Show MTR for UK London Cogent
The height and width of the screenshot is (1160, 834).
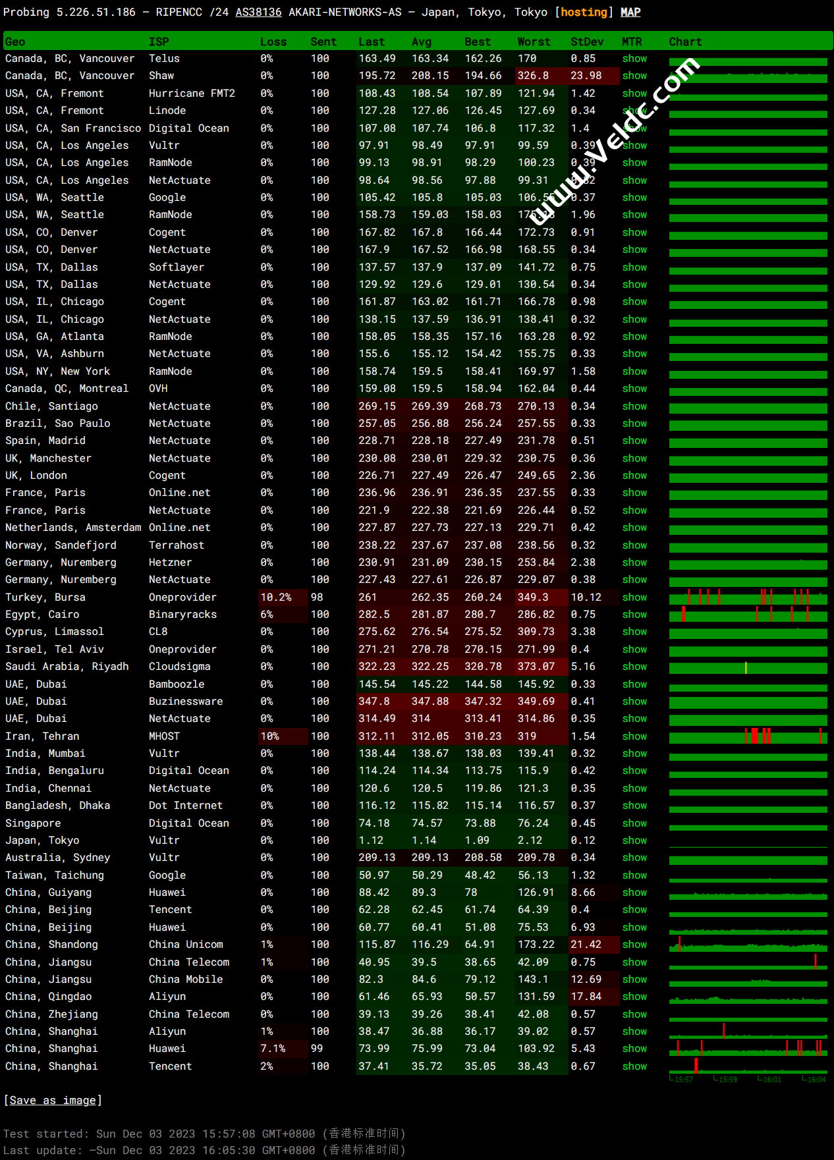coord(634,476)
